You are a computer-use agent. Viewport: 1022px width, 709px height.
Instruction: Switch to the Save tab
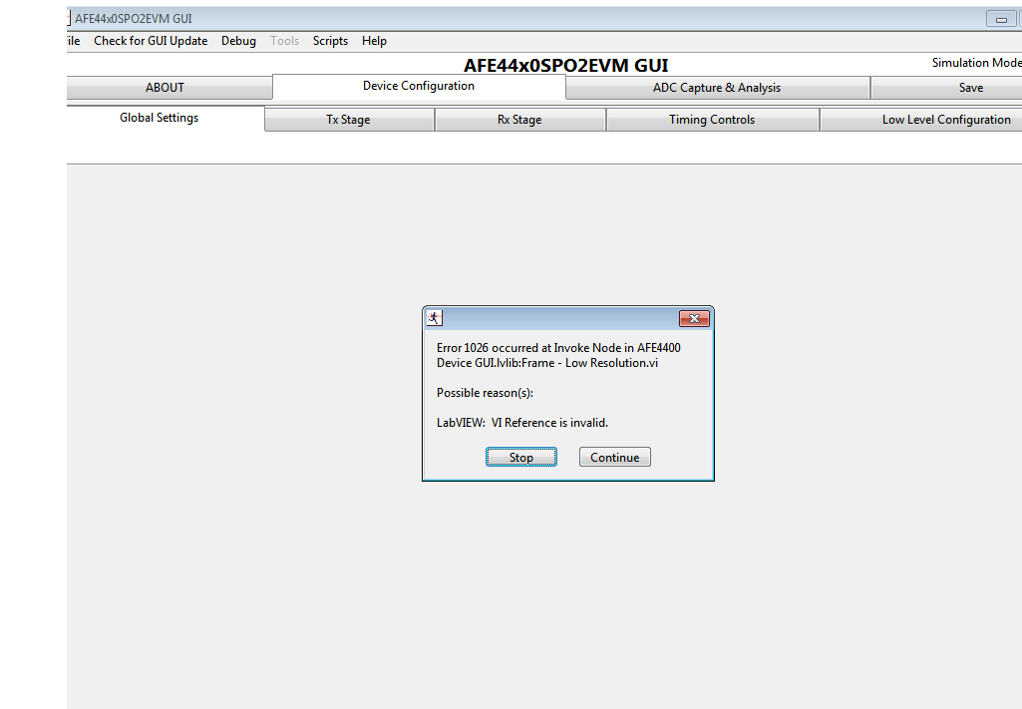(946, 88)
